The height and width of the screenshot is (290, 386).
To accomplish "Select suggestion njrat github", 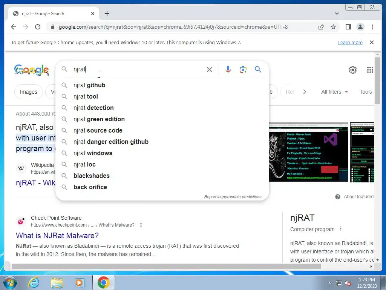I will (x=162, y=85).
